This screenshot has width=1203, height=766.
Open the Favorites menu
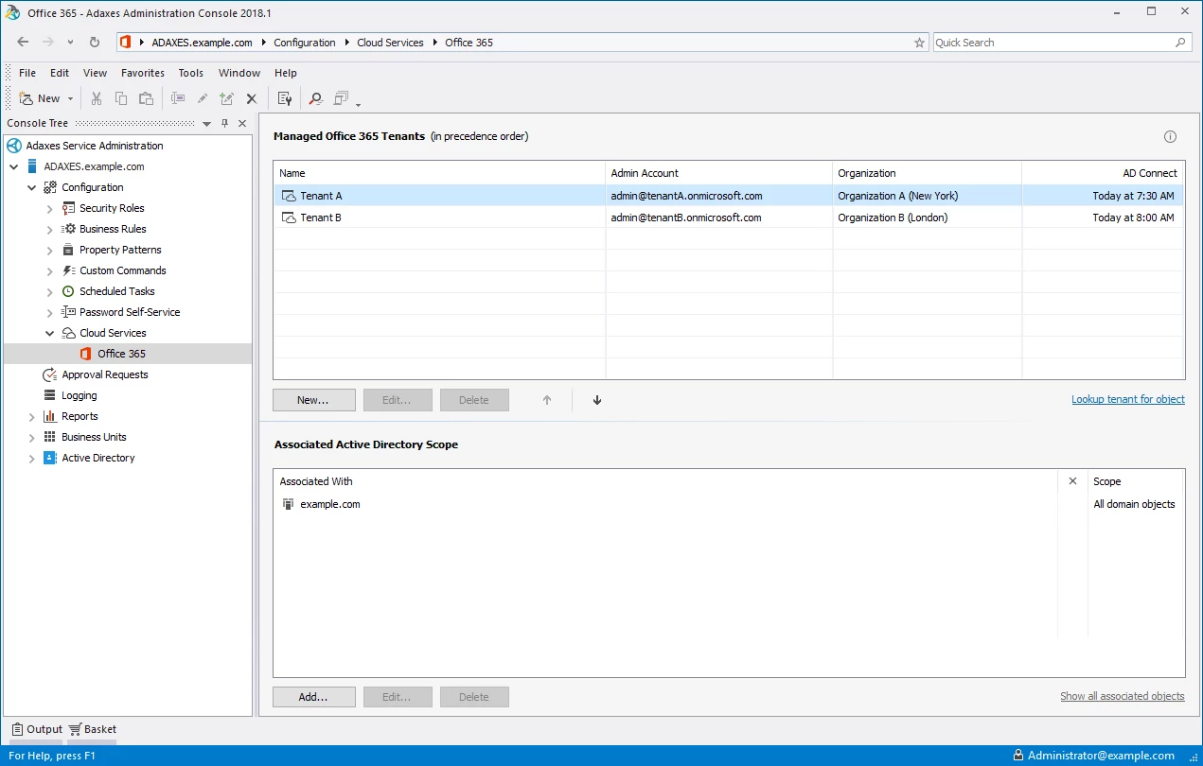tap(142, 73)
